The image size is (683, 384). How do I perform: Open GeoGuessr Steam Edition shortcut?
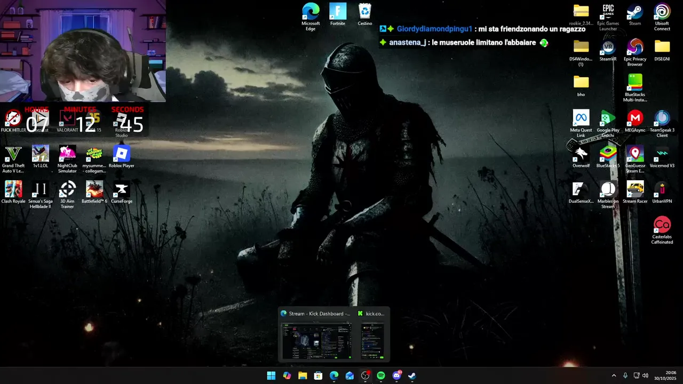click(635, 159)
